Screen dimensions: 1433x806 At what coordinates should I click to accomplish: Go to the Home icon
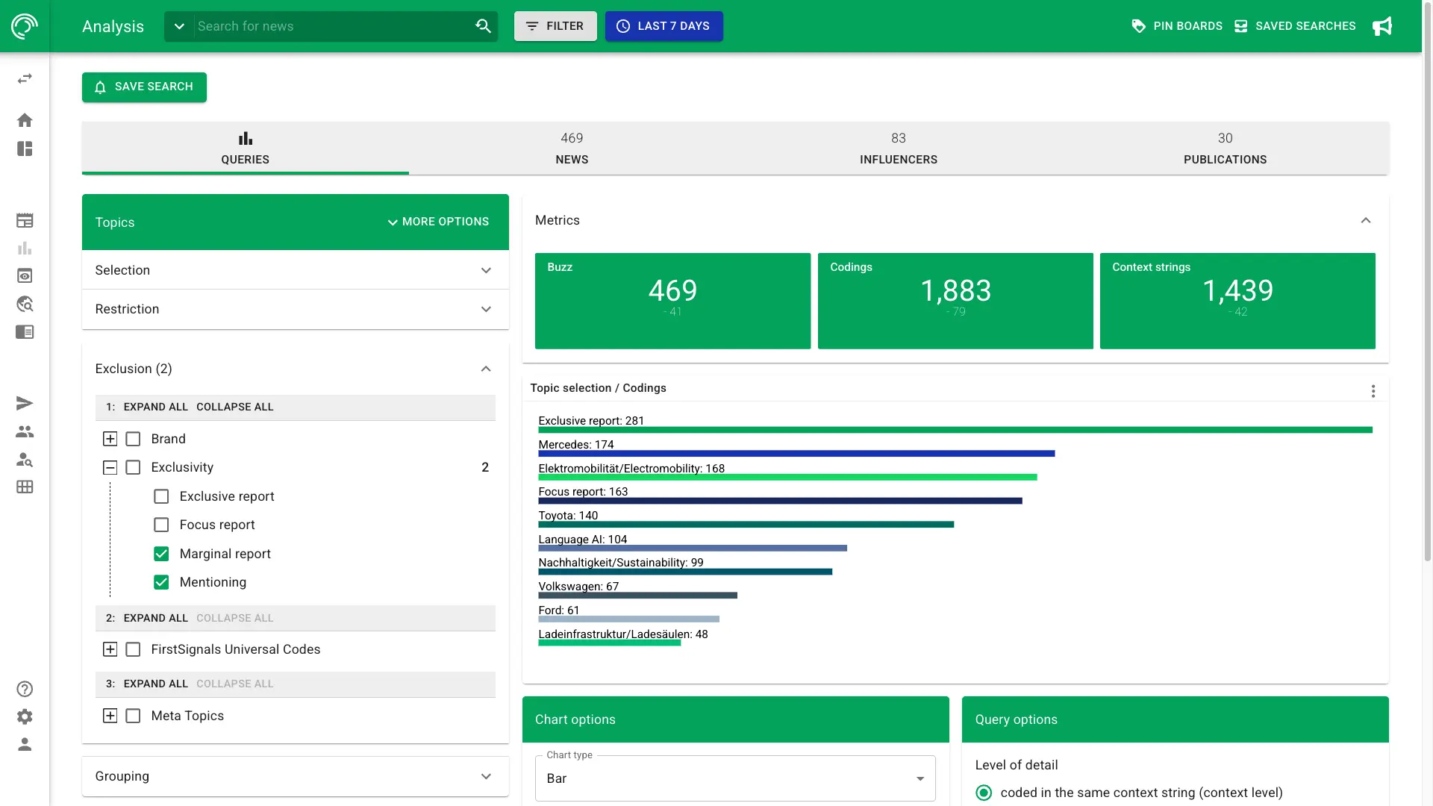tap(25, 120)
